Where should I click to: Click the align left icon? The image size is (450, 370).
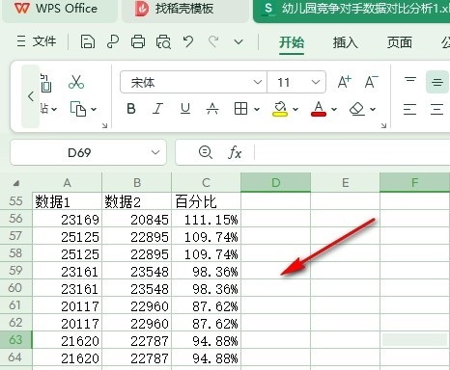click(x=409, y=109)
